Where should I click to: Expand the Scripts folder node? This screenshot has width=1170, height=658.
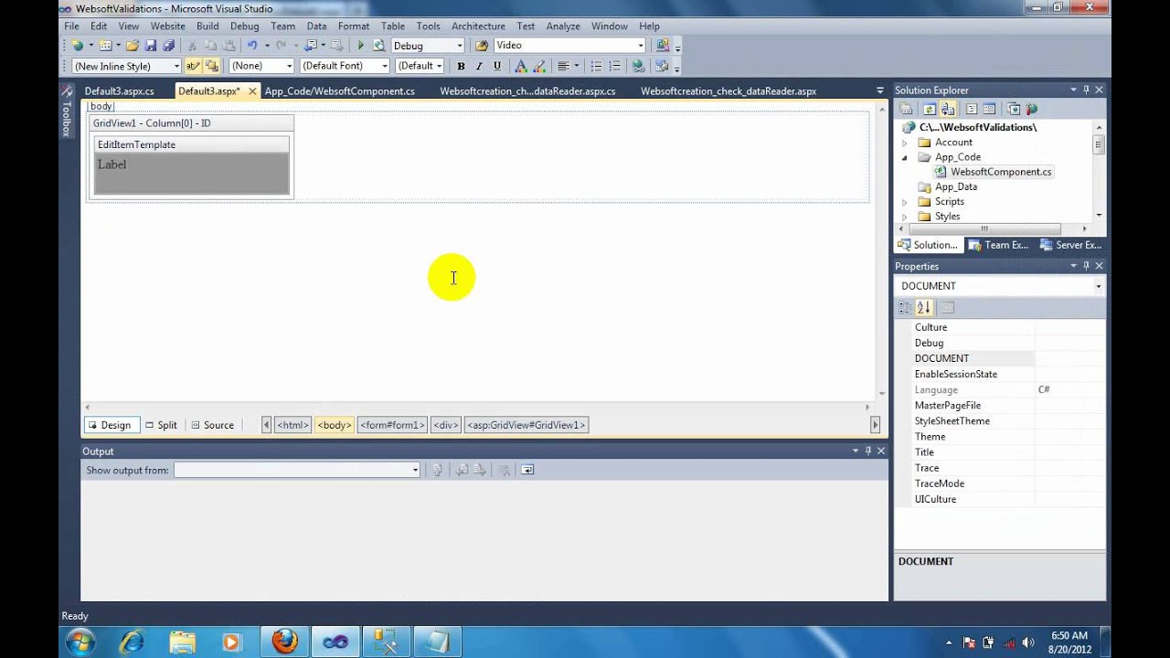click(905, 202)
